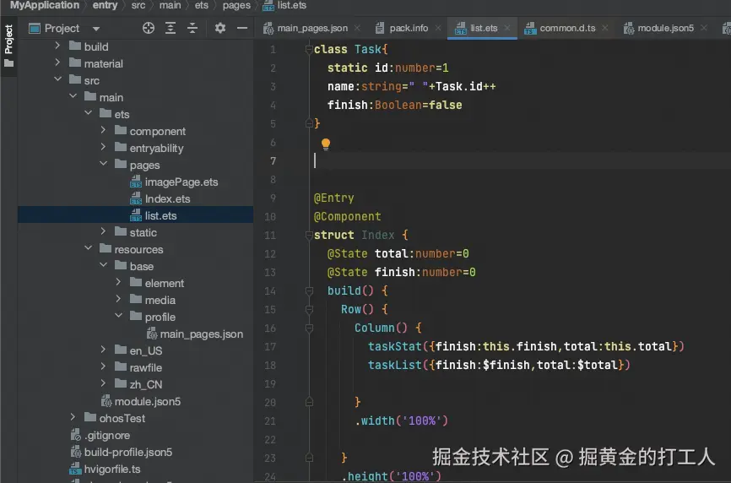This screenshot has height=483, width=731.
Task: Collapse the pages folder chevron
Action: tap(104, 164)
